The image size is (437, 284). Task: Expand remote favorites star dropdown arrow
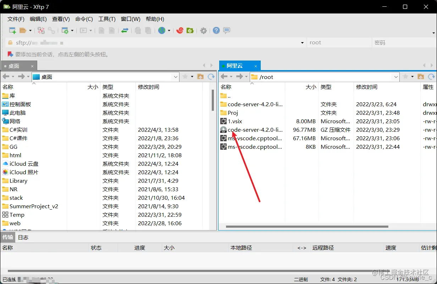coord(412,76)
